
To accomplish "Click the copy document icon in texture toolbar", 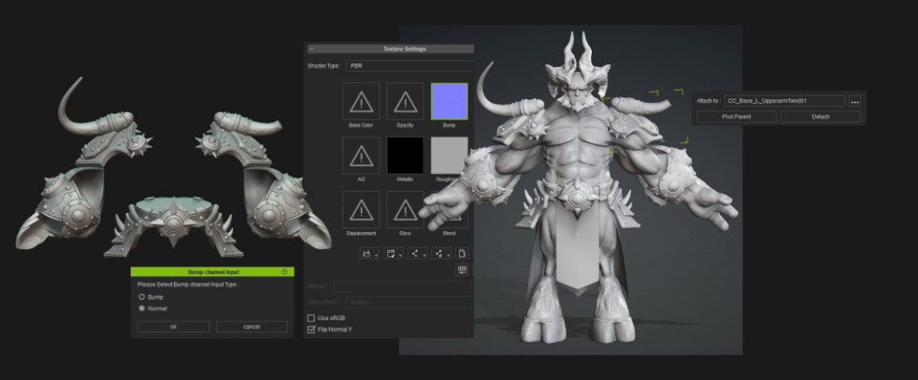I will pos(462,253).
